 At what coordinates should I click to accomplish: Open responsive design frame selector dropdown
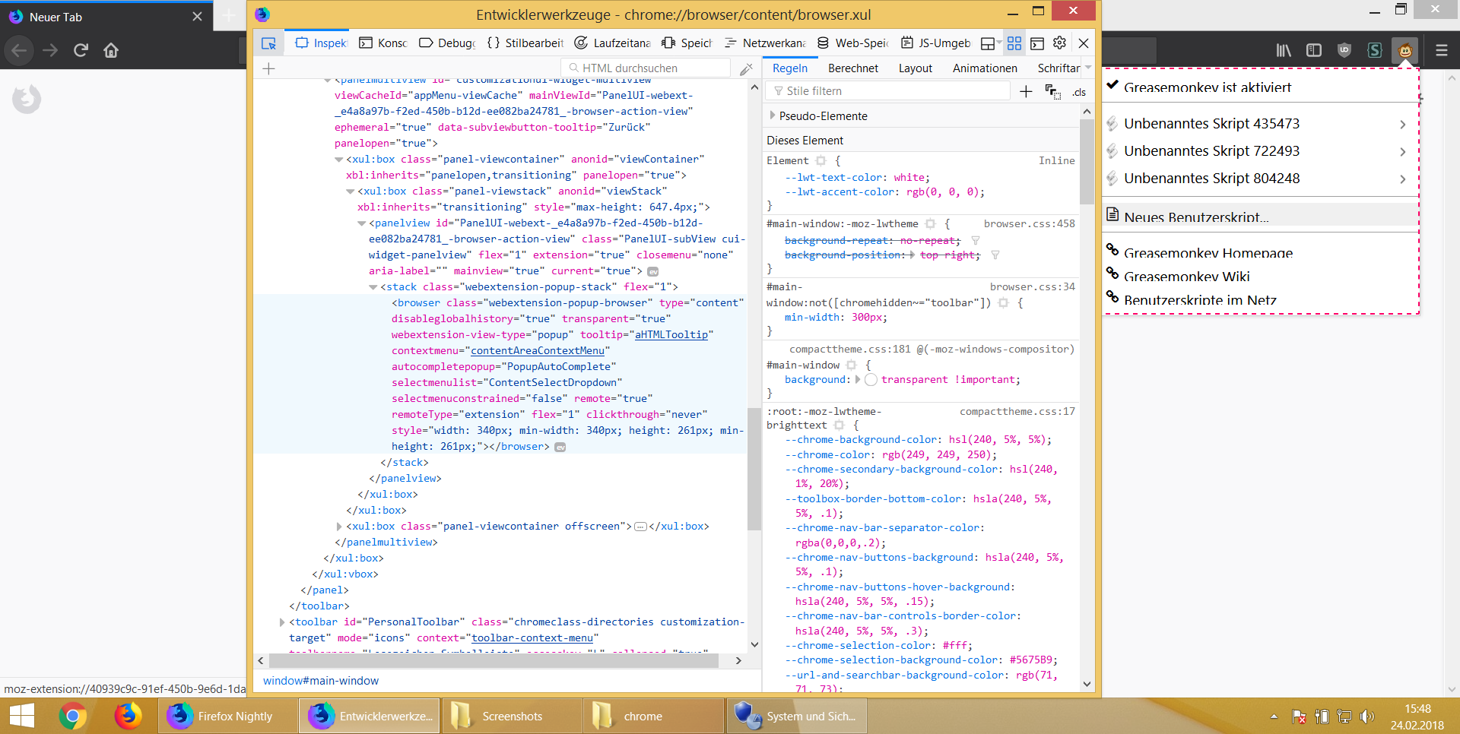pyautogui.click(x=991, y=43)
